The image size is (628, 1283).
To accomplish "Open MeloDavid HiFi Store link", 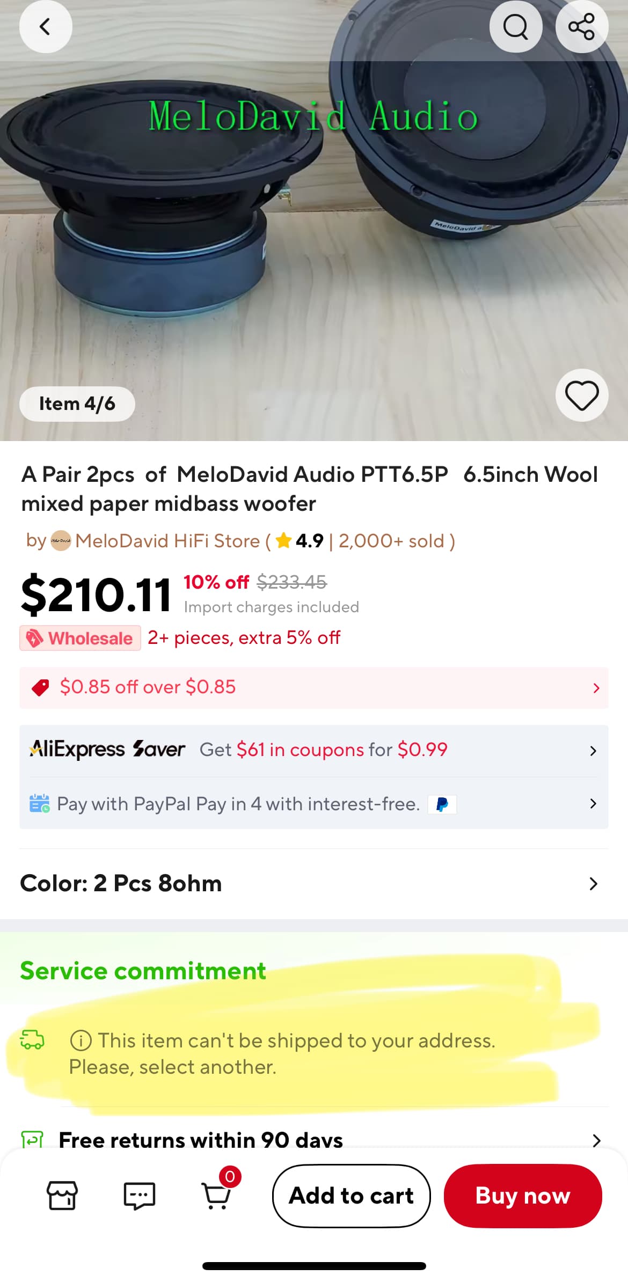I will (167, 541).
